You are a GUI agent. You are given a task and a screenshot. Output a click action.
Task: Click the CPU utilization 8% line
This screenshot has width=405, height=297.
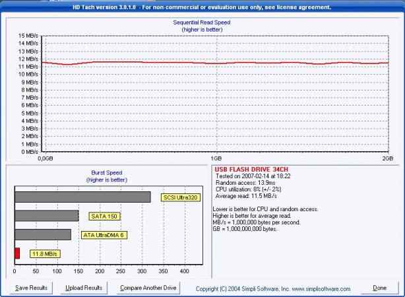point(249,189)
